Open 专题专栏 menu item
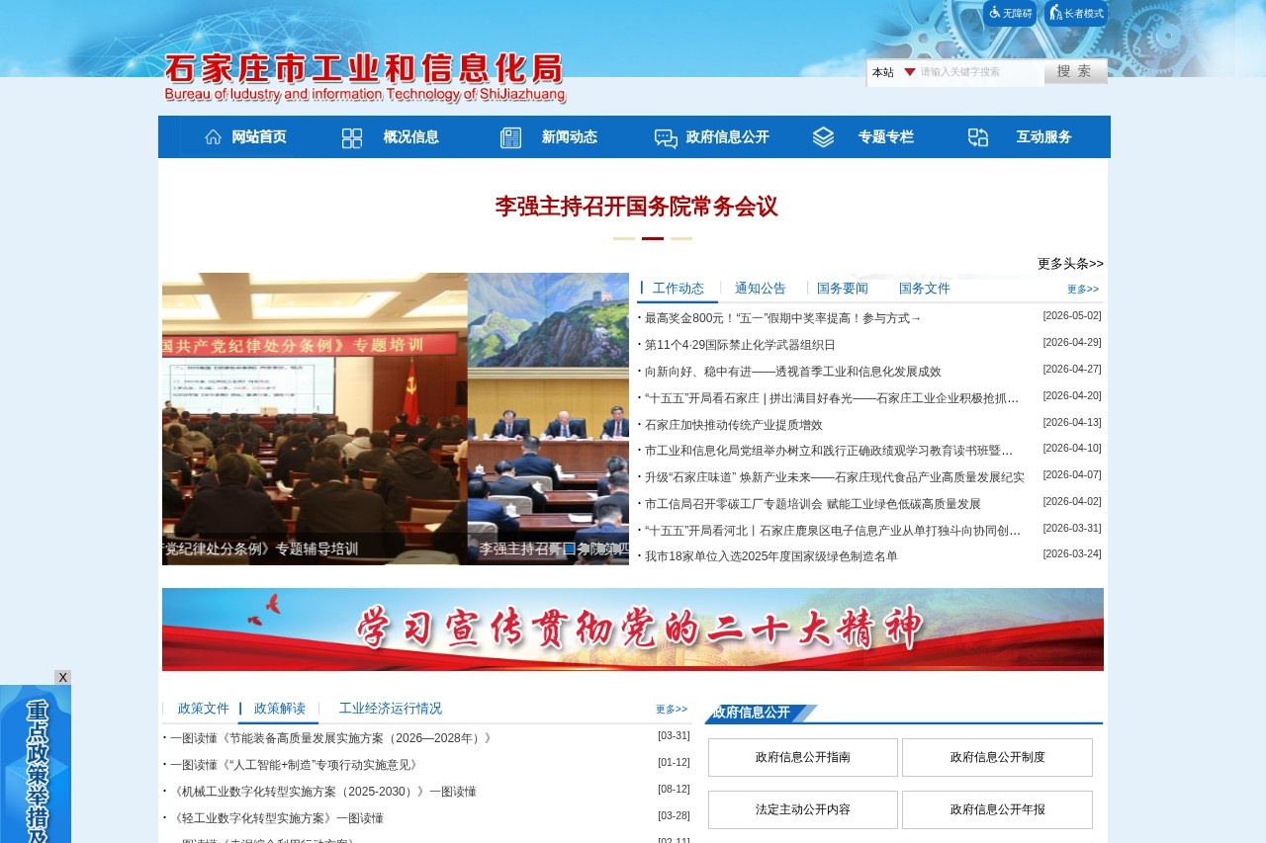Image resolution: width=1266 pixels, height=843 pixels. click(886, 137)
